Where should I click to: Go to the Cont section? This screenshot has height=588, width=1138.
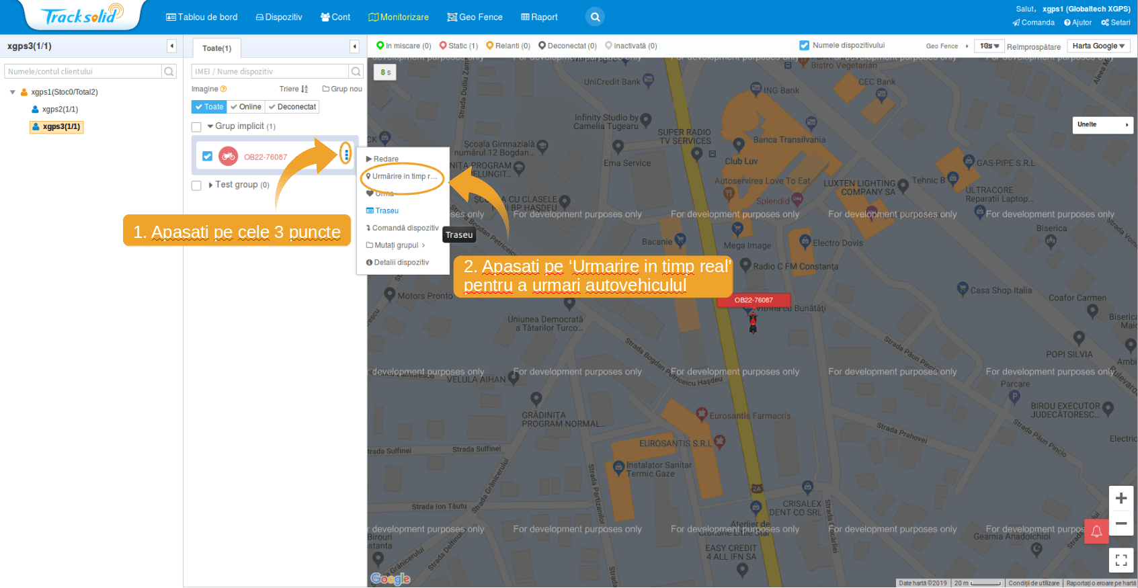[x=335, y=17]
